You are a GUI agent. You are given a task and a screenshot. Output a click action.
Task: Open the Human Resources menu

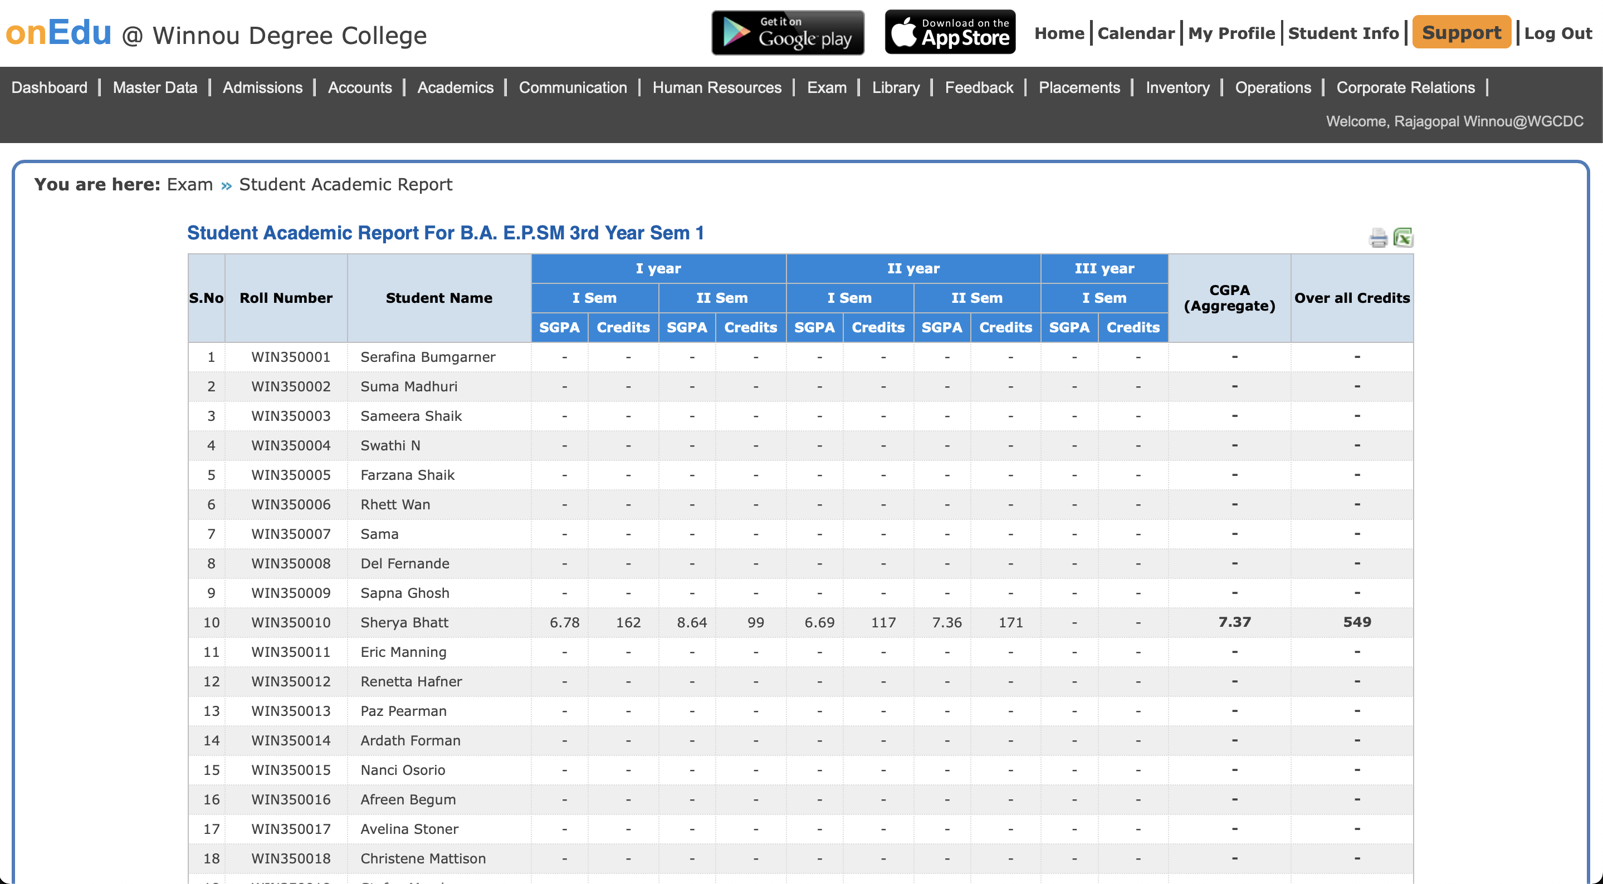pyautogui.click(x=717, y=88)
